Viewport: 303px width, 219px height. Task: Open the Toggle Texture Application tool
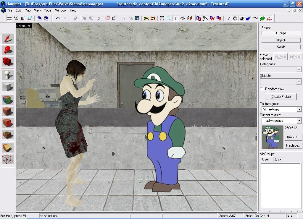pyautogui.click(x=8, y=100)
